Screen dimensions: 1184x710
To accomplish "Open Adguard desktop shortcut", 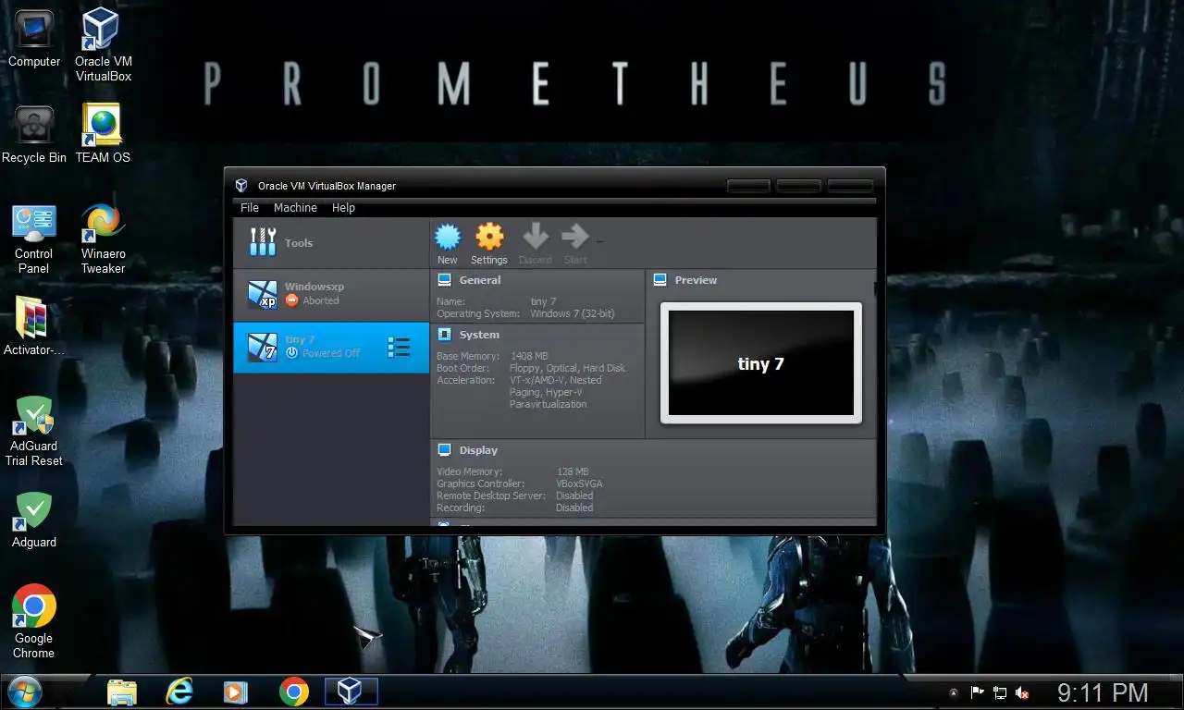I will point(34,520).
